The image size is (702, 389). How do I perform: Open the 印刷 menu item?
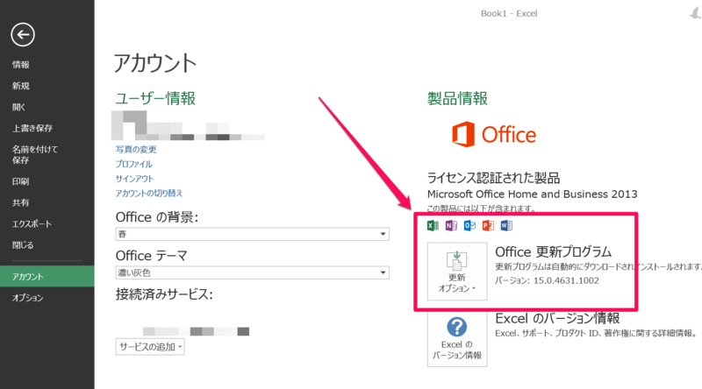(x=20, y=181)
